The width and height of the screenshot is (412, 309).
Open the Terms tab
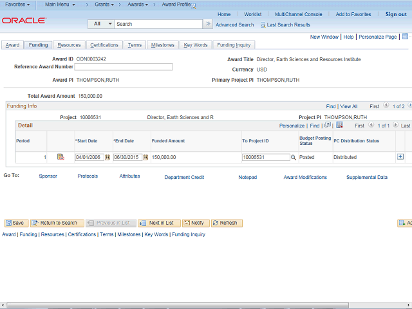pyautogui.click(x=135, y=45)
